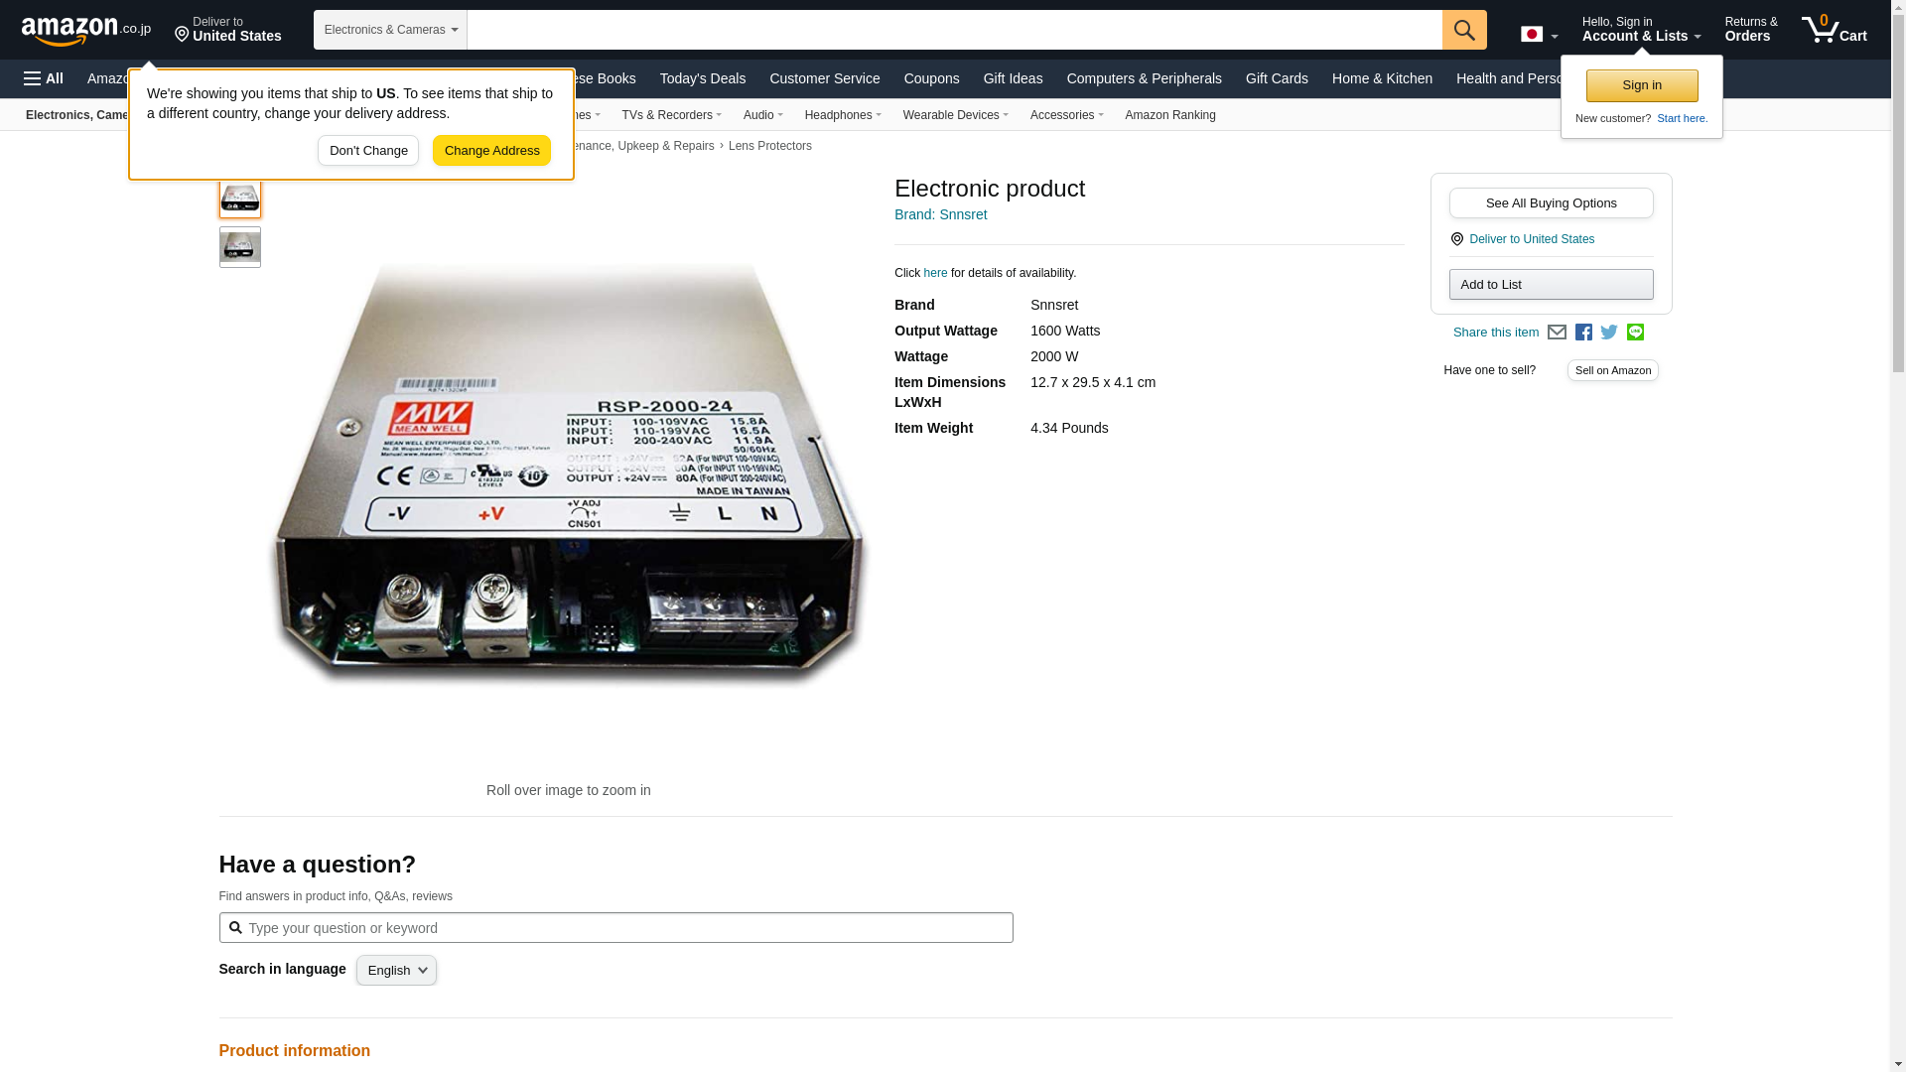Image resolution: width=1906 pixels, height=1072 pixels.
Task: Click See All Buying Options
Action: coord(1551,203)
